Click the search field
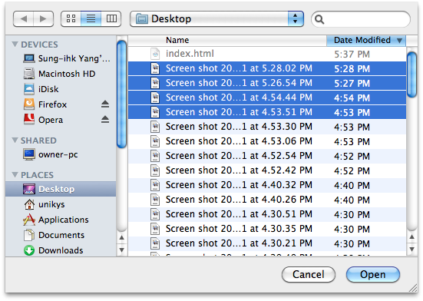Viewport: 423px width, 301px height. pyautogui.click(x=361, y=19)
